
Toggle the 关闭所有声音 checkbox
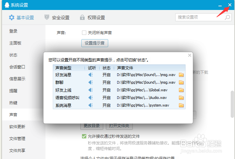(84, 33)
